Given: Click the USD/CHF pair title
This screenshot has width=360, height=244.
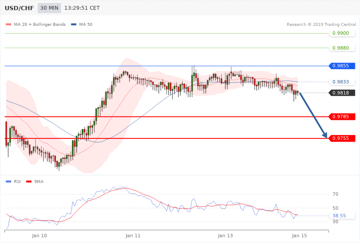Looking at the screenshot, I should point(19,8).
